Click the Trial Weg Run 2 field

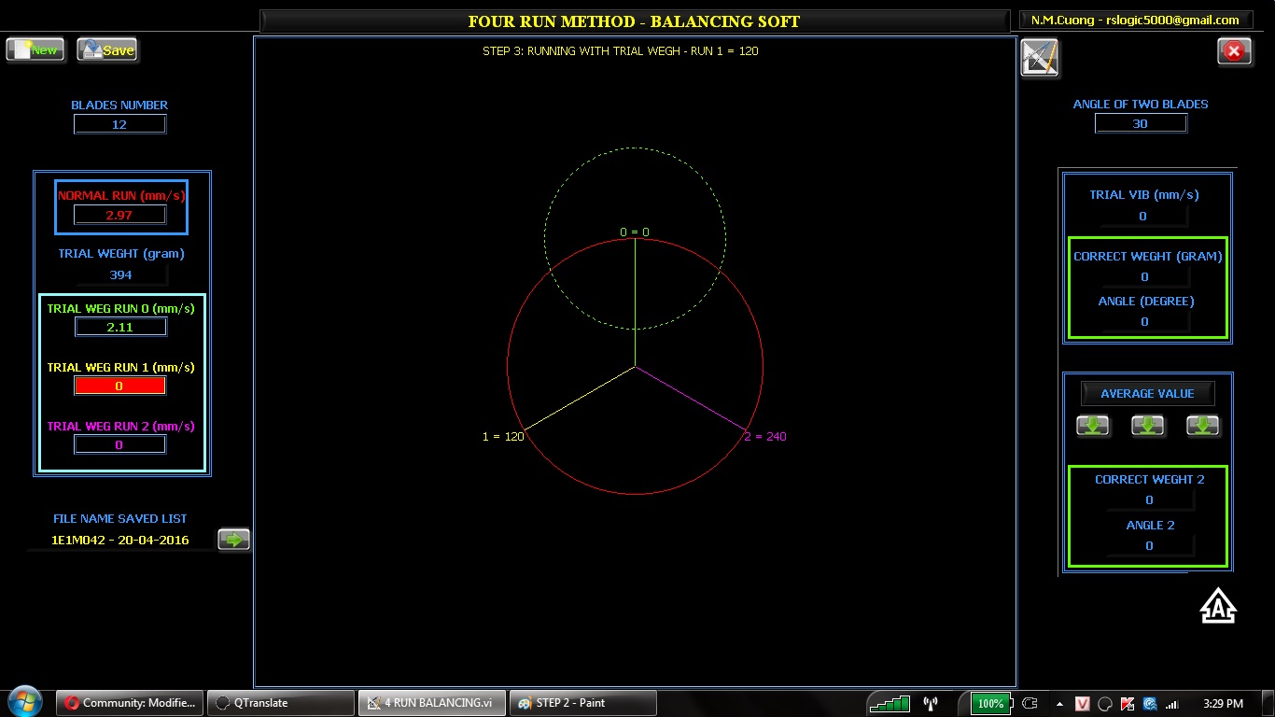coord(119,444)
